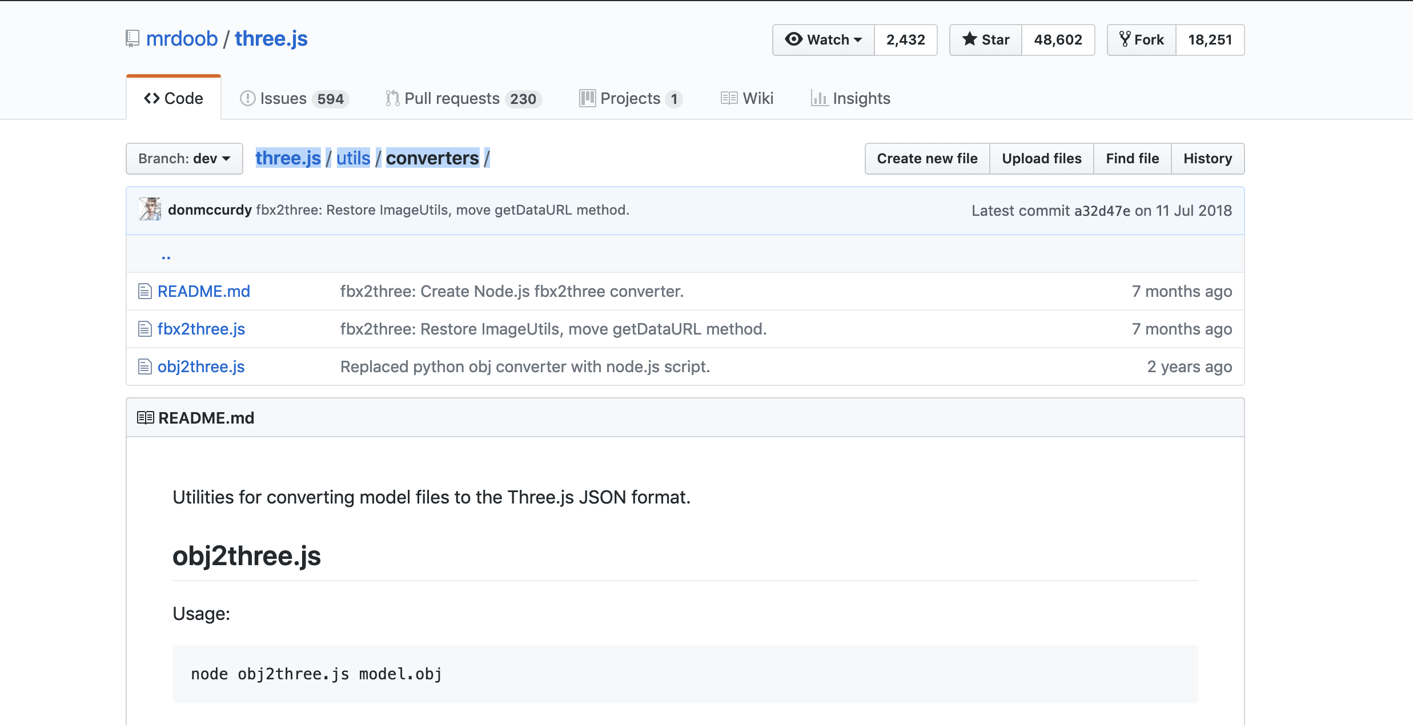Image resolution: width=1413 pixels, height=725 pixels.
Task: Open the obj2three.js file
Action: (x=201, y=366)
